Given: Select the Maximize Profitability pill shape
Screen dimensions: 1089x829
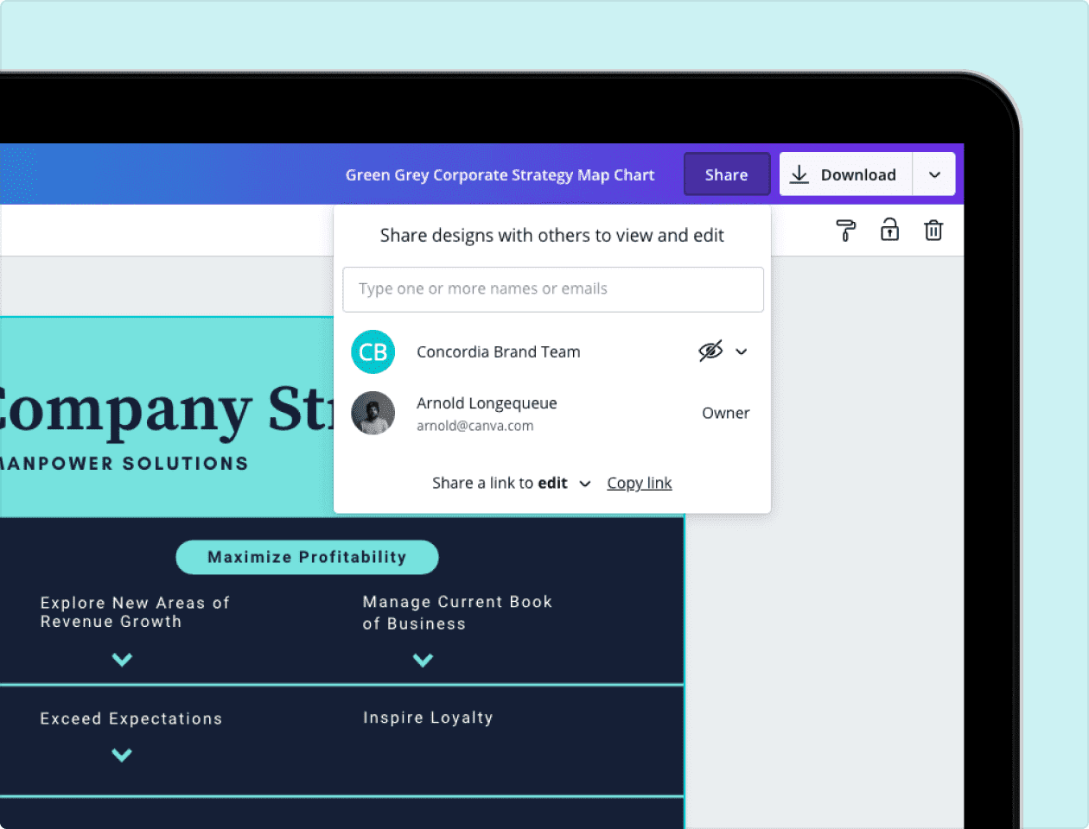Looking at the screenshot, I should 307,557.
